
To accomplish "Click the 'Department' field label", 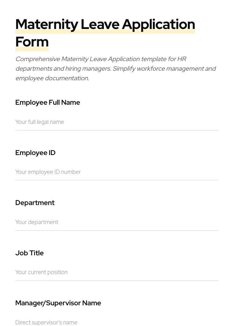I will coord(35,203).
